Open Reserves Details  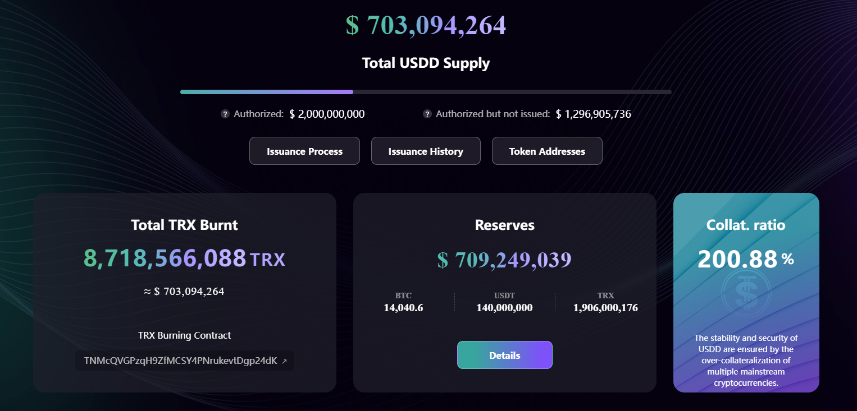click(x=504, y=355)
